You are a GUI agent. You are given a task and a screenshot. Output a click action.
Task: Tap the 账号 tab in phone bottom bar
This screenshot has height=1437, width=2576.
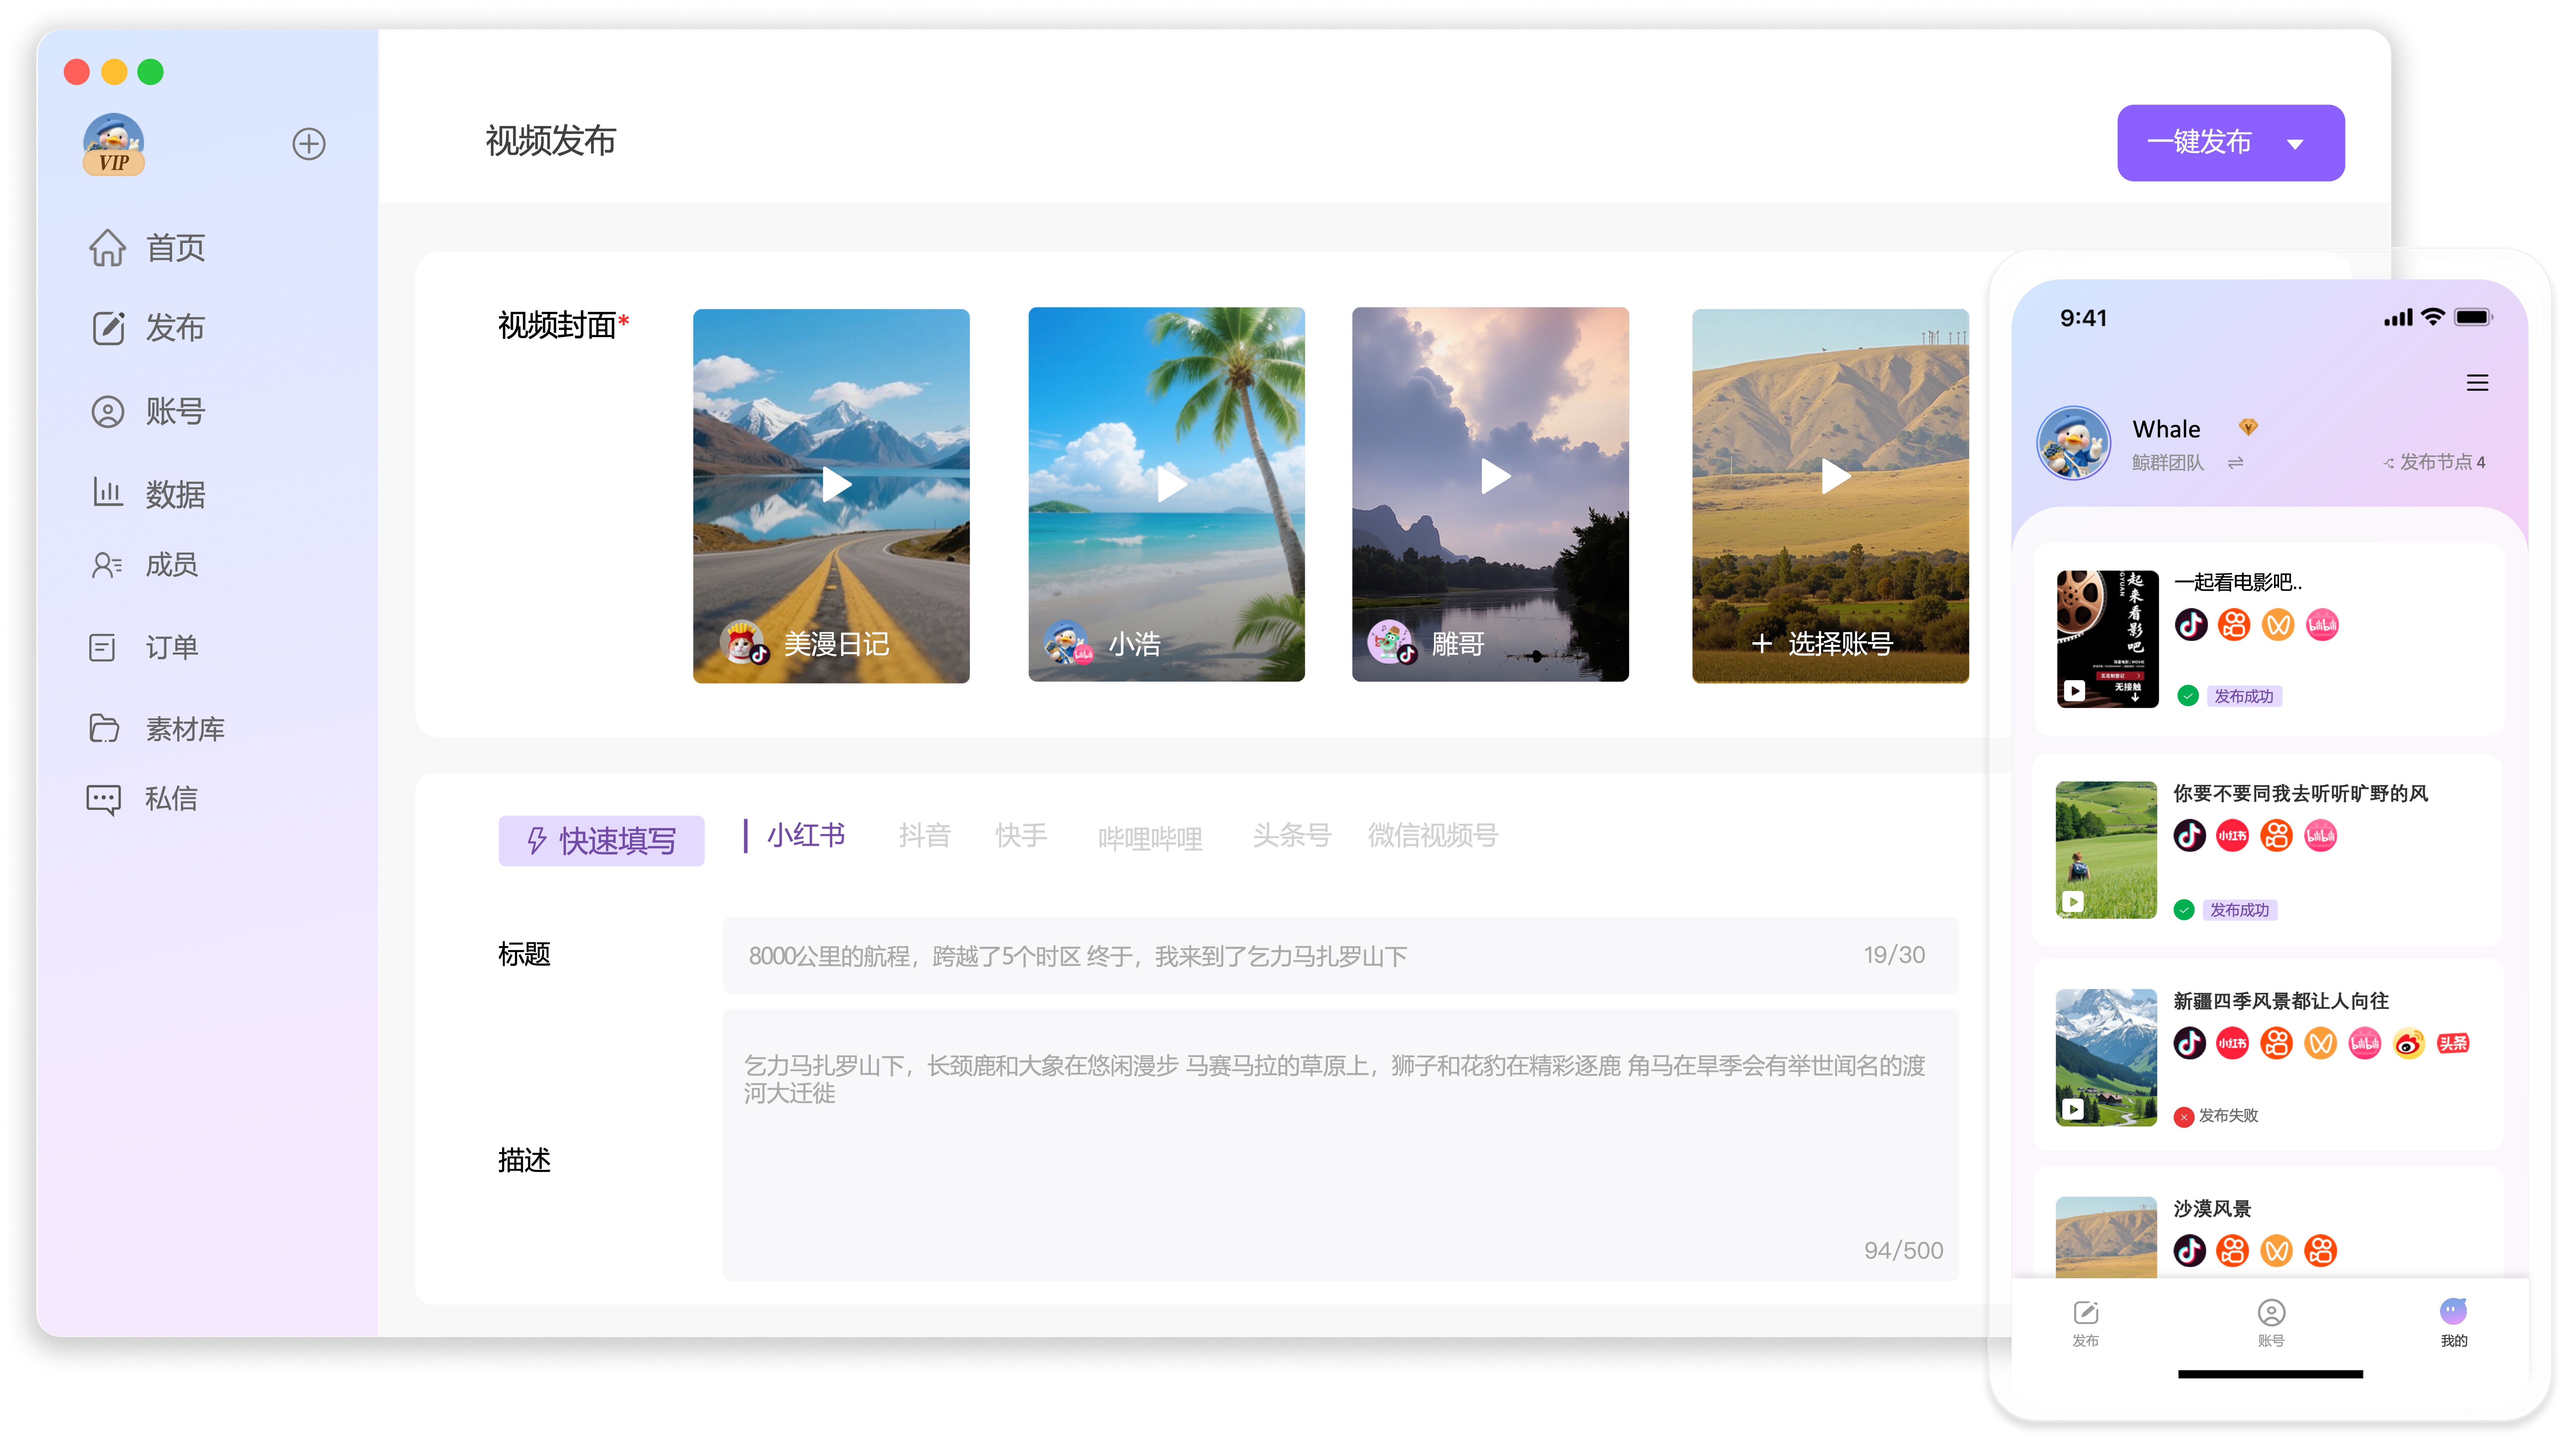point(2270,1323)
